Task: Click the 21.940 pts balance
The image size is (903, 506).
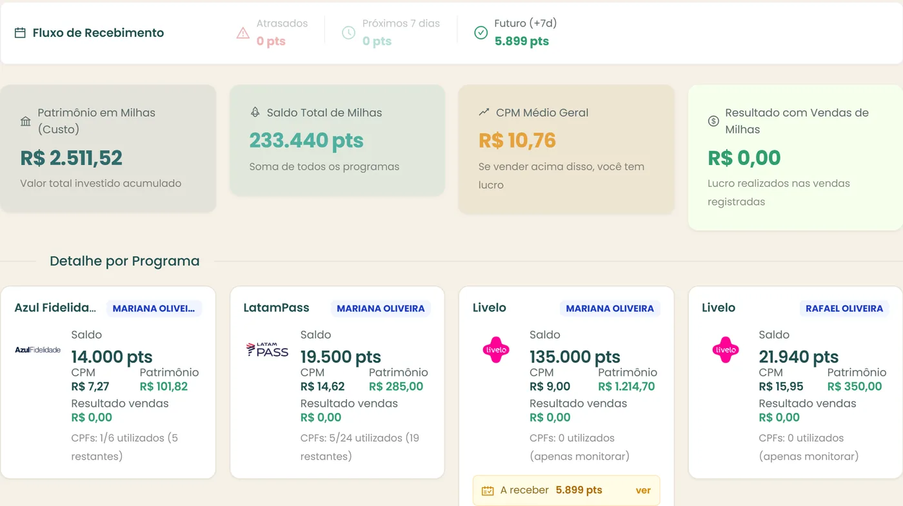Action: 799,357
